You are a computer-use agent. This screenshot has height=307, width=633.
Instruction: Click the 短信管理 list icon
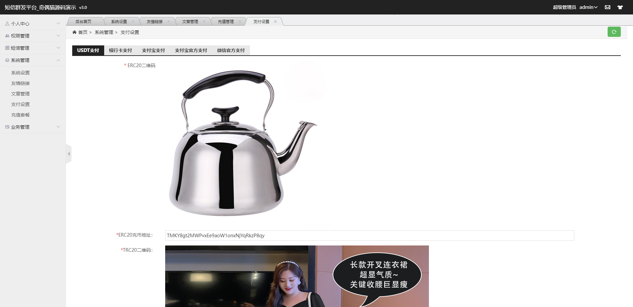point(7,48)
